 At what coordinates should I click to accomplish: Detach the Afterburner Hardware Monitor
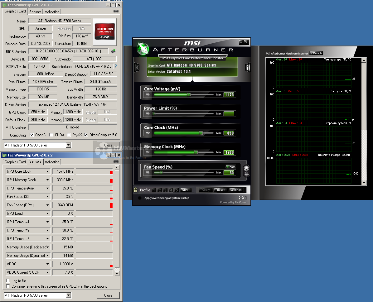coord(316,53)
